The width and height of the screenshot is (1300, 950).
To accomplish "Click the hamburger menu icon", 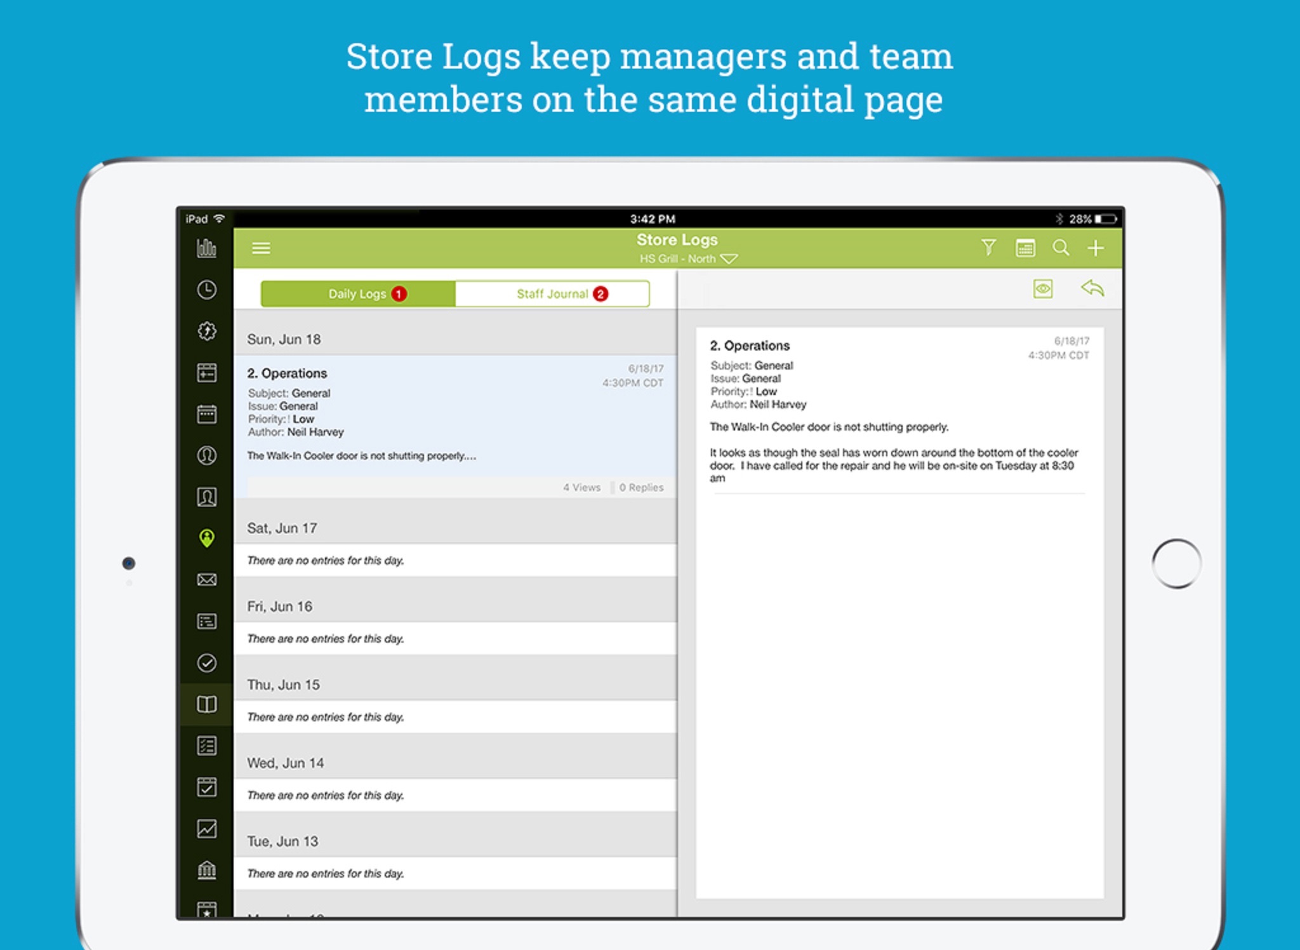I will click(262, 248).
